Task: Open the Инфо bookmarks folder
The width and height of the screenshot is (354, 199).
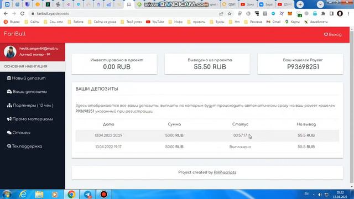Action: 175,22
